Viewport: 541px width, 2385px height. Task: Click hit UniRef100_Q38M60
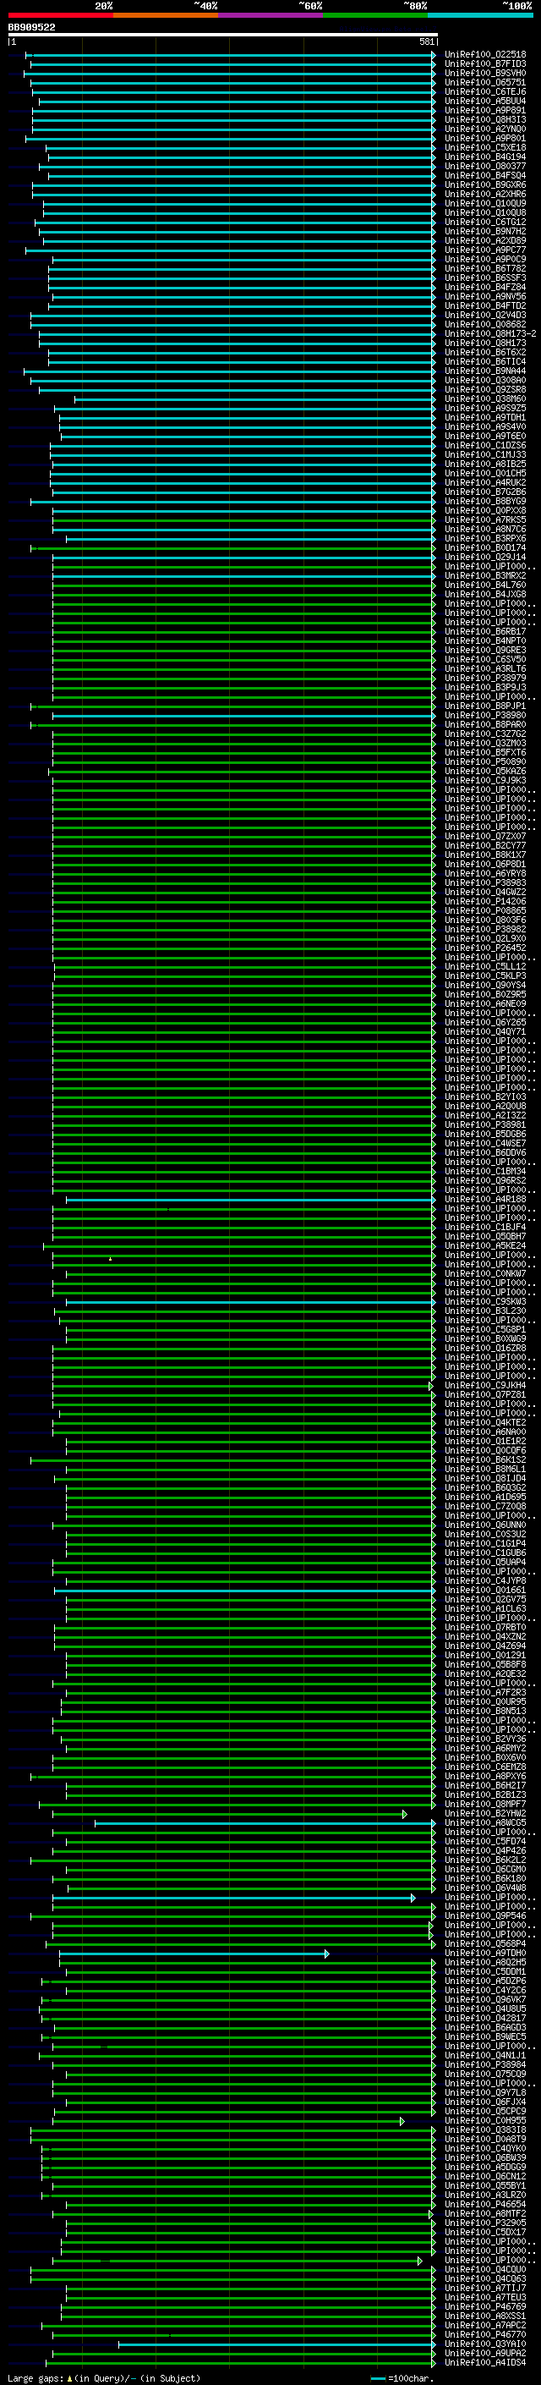pos(484,399)
